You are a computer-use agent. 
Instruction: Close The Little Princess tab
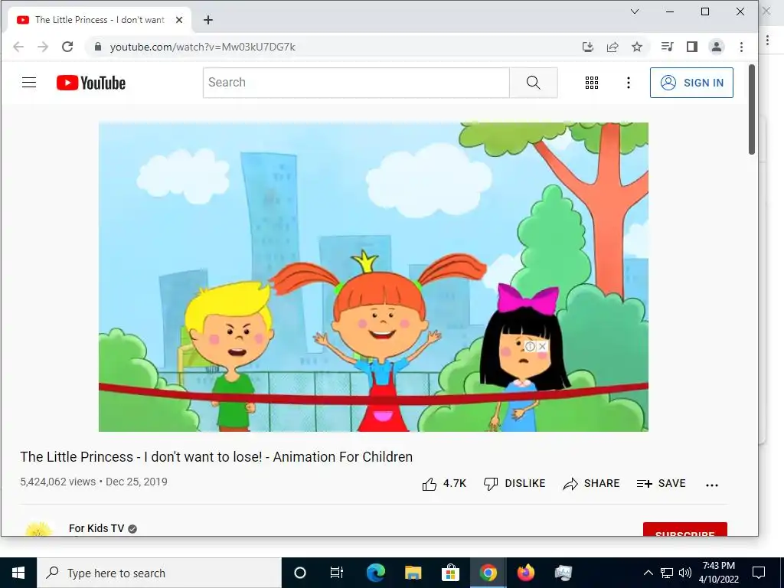pyautogui.click(x=179, y=20)
